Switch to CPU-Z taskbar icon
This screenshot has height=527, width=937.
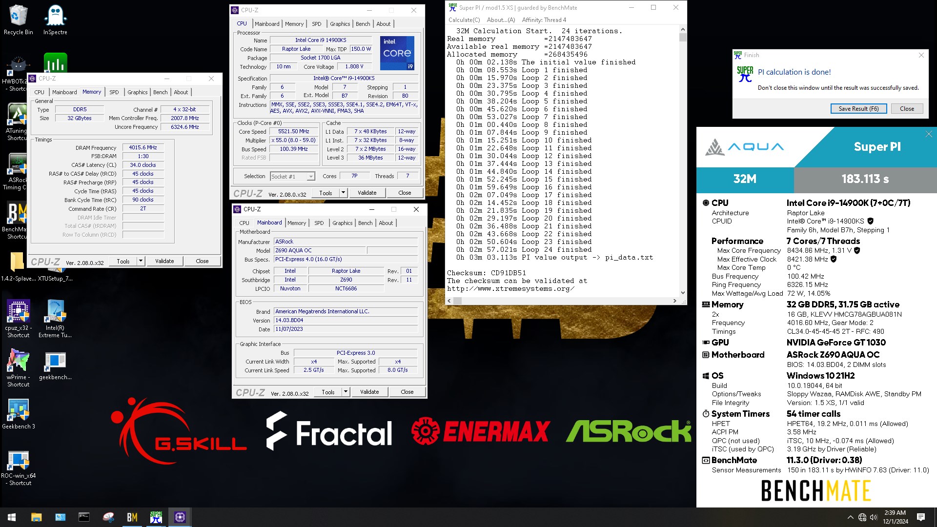pos(180,517)
